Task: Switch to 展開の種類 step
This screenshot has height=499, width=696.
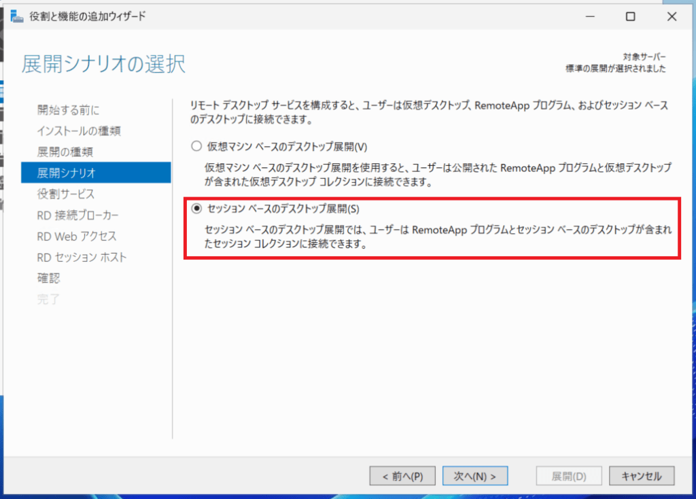Action: pos(65,152)
